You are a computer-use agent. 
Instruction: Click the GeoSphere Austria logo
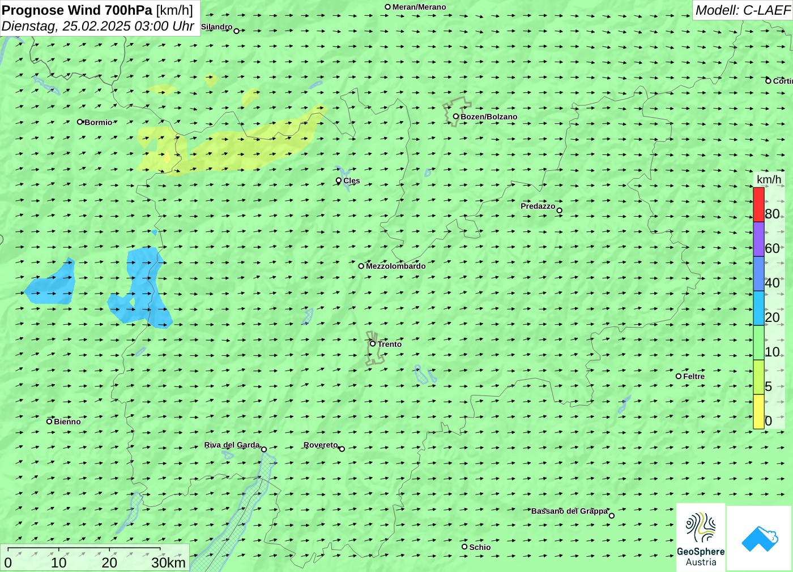pyautogui.click(x=701, y=537)
